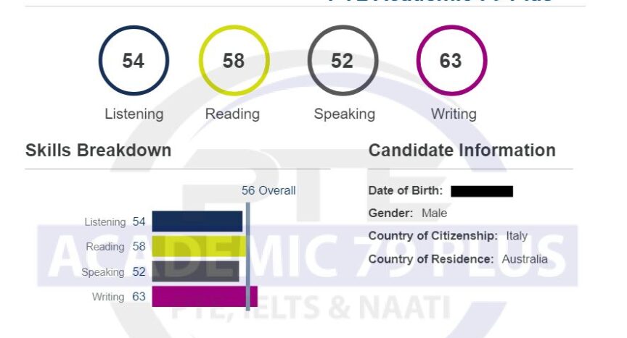
Task: Click the Reading score circle showing 58
Action: (x=234, y=61)
